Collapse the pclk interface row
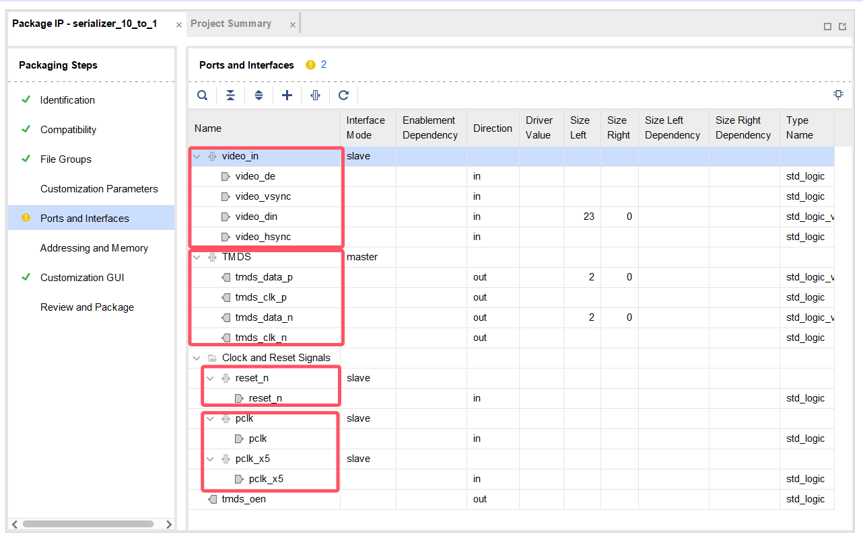The image size is (863, 538). pos(210,418)
